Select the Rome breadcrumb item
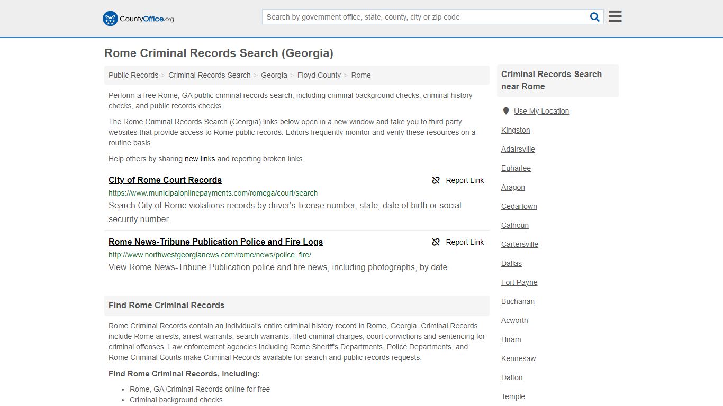The image size is (723, 406). pos(361,75)
